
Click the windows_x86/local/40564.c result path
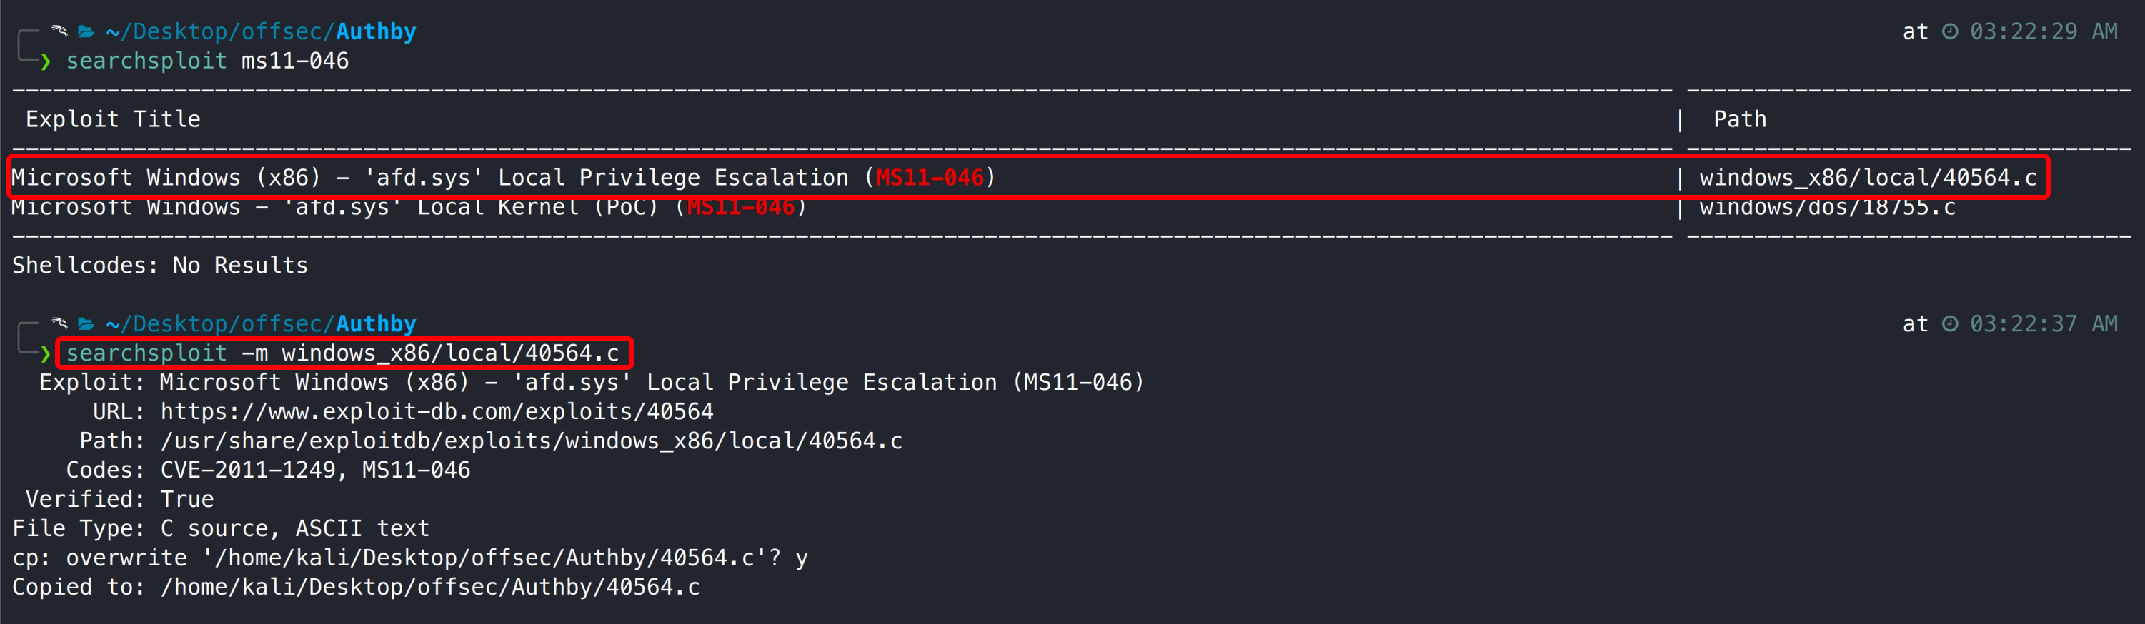(1868, 178)
